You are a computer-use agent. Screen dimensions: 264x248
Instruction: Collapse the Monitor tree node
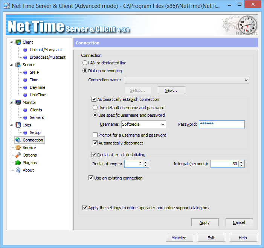point(11,102)
